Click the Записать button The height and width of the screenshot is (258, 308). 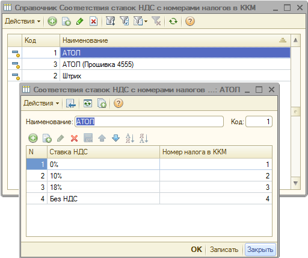click(224, 250)
